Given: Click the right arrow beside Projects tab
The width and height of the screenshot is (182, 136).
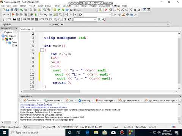Looking at the screenshot, I should coord(16,32).
